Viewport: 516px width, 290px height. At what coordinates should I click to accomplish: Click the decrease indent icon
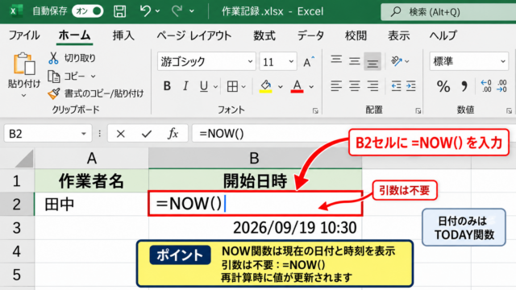coord(396,86)
